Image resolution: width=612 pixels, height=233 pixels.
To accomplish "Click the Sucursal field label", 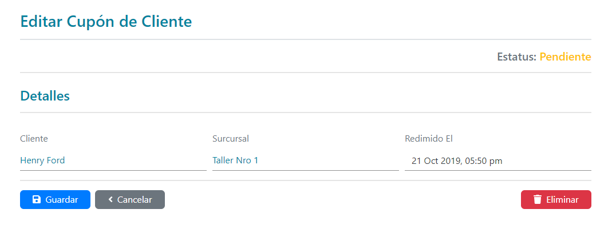I will click(x=231, y=138).
